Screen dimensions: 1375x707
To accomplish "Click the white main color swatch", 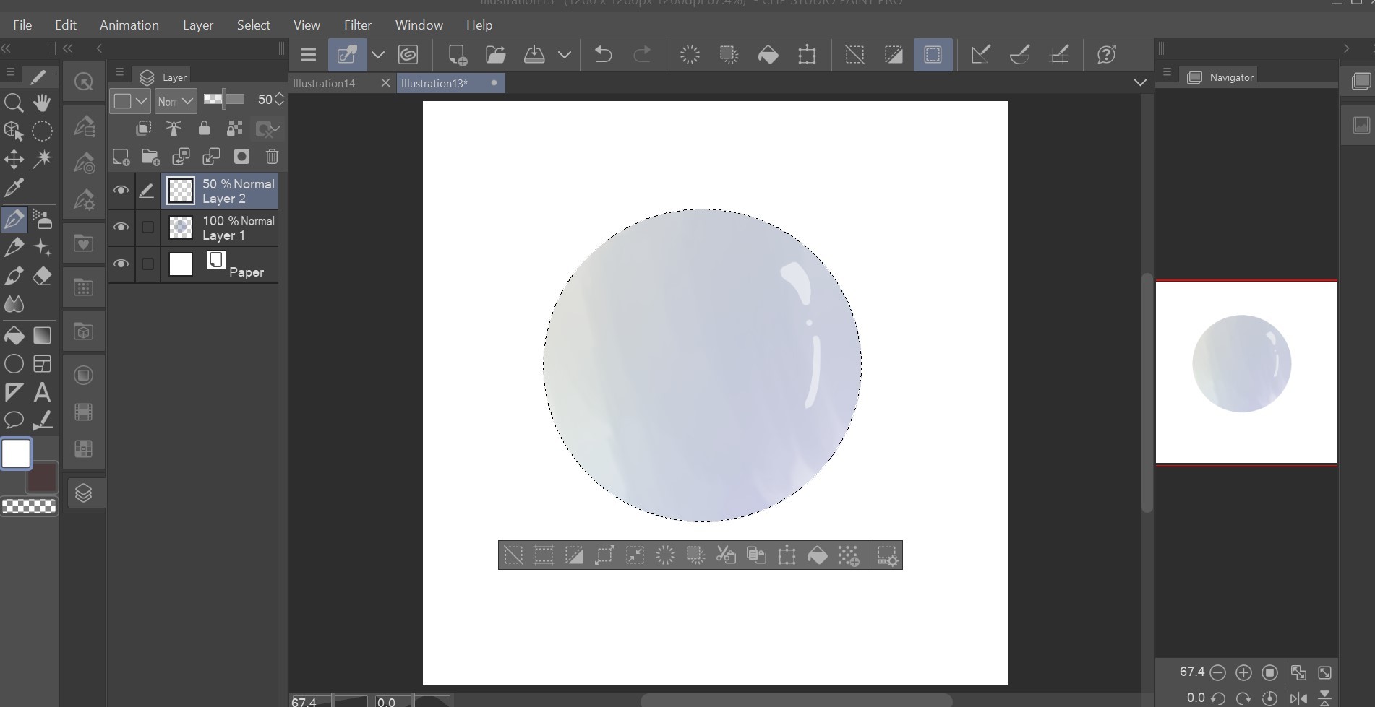I will 16,454.
